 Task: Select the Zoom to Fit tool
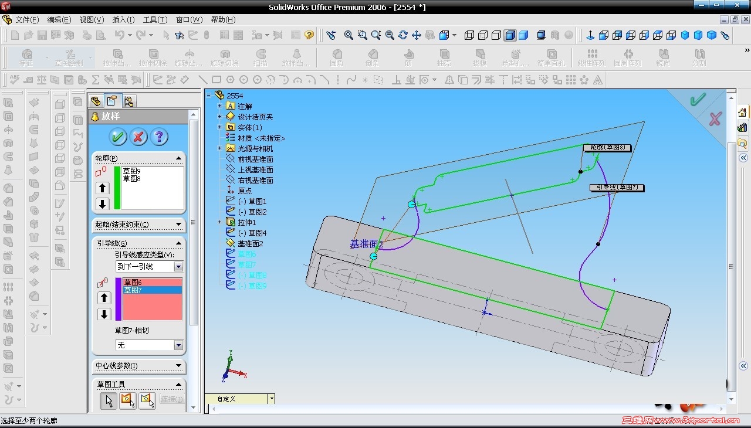click(x=349, y=35)
